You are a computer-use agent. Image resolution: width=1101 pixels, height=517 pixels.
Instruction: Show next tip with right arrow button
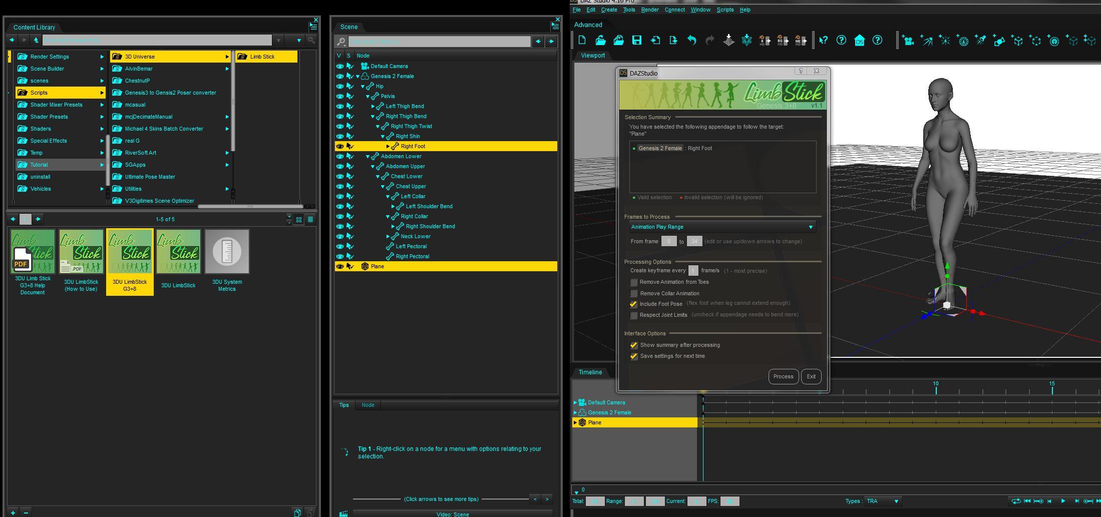547,499
